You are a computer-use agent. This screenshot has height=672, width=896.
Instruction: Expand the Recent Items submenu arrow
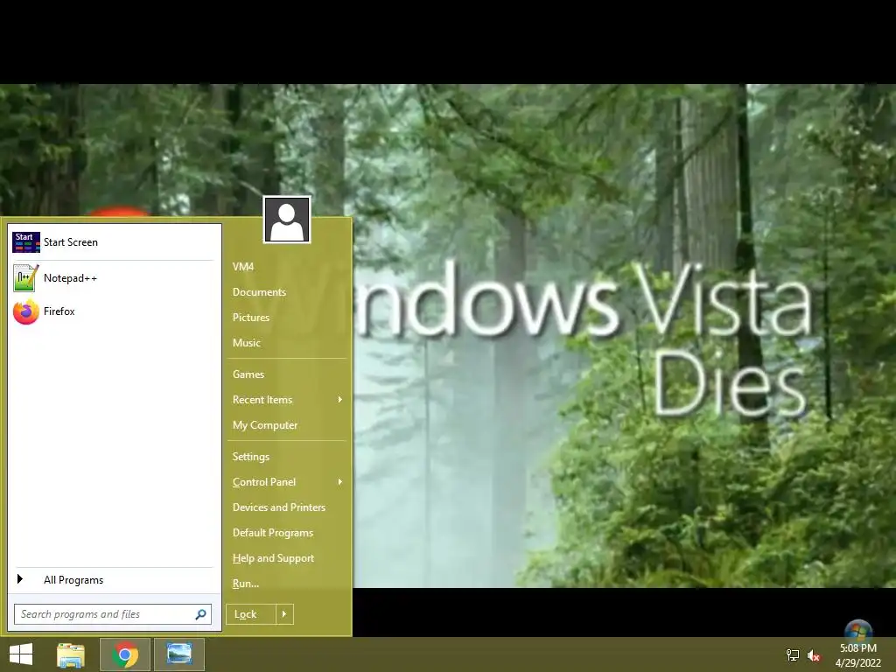[x=340, y=399]
